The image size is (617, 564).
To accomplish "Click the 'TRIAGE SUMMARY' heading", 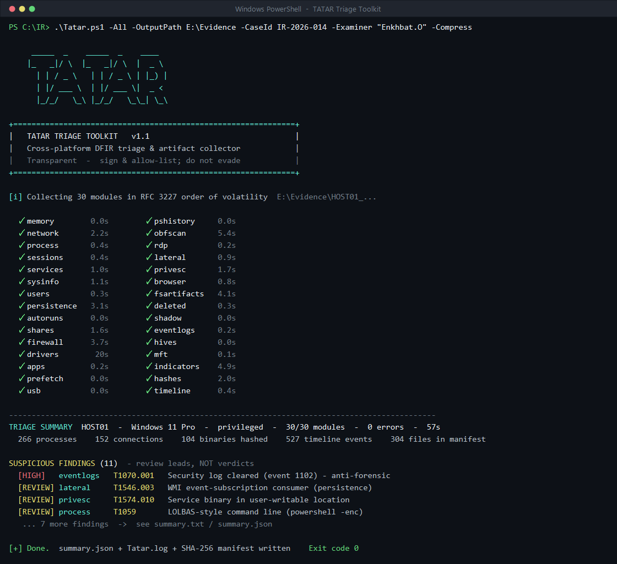I will coord(41,427).
